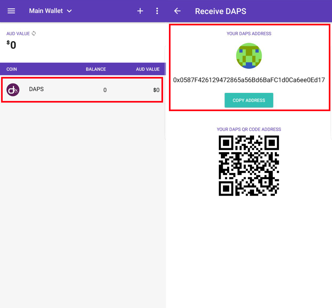Click the AUD VALUE column header
The height and width of the screenshot is (308, 332).
tap(148, 69)
